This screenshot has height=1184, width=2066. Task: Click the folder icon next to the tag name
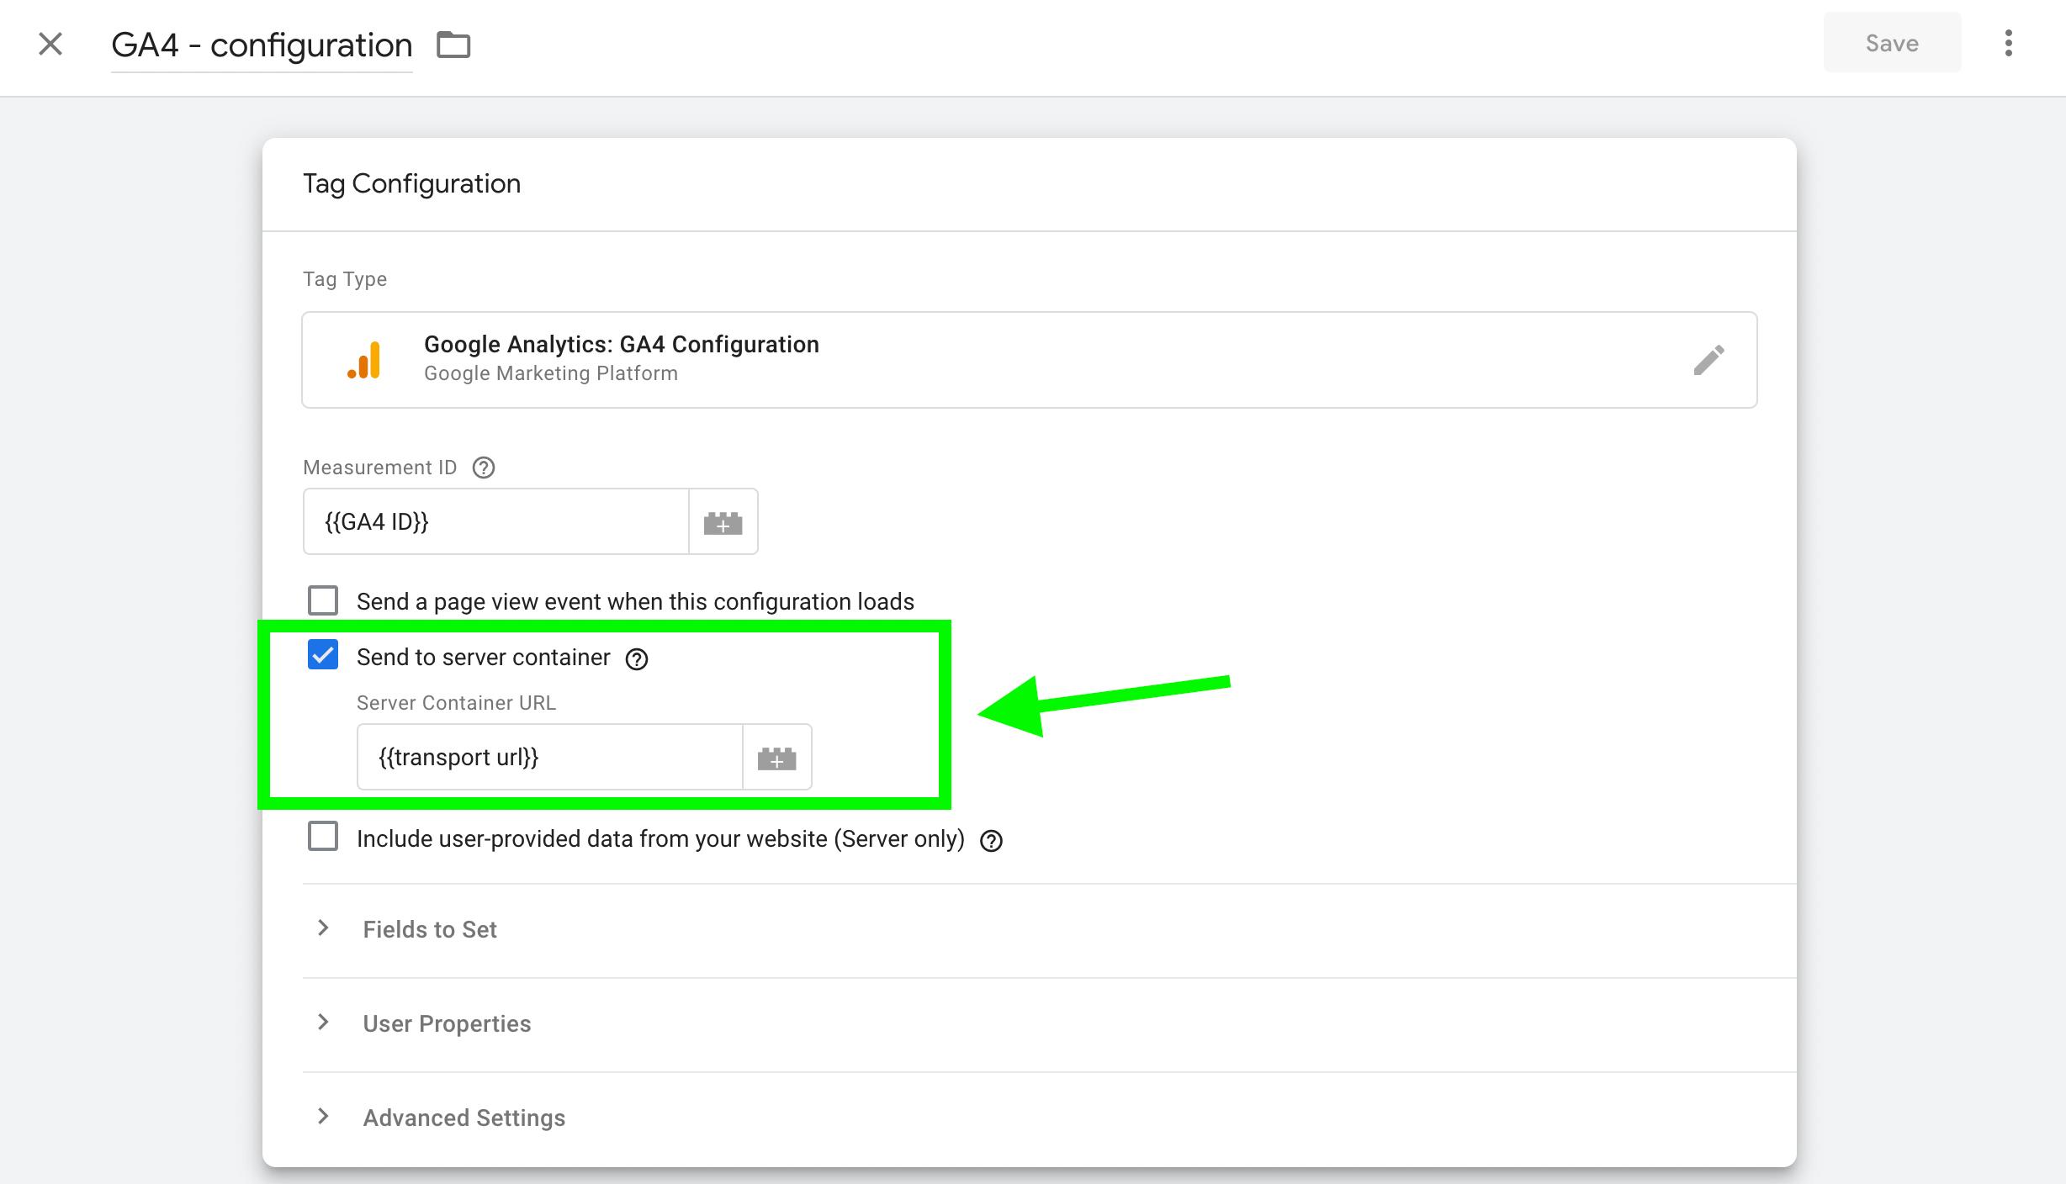453,44
